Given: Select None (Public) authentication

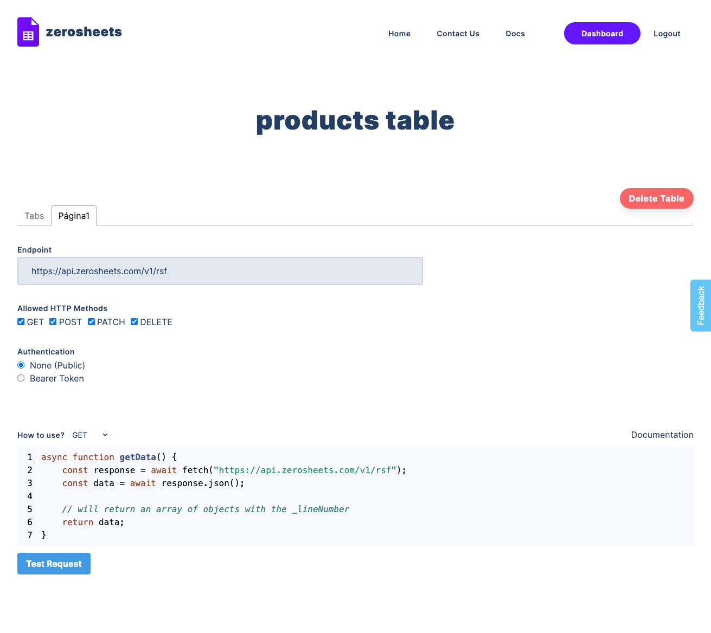Looking at the screenshot, I should point(21,365).
